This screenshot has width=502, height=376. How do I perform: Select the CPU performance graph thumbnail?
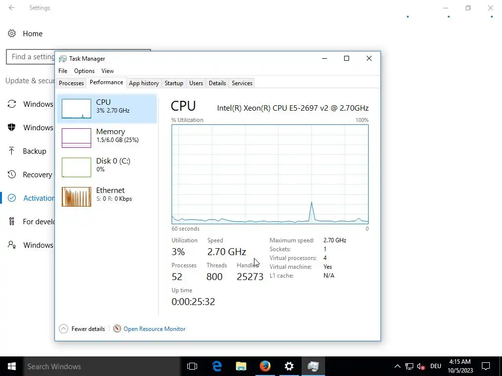(x=76, y=109)
